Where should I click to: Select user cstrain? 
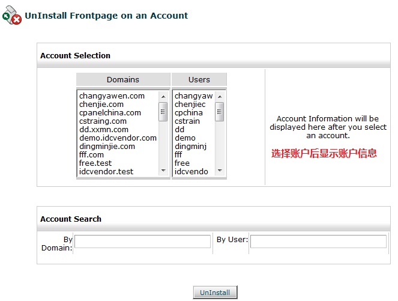[x=187, y=121]
